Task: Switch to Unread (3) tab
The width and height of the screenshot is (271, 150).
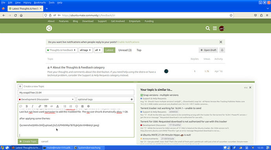Action: pyautogui.click(x=125, y=50)
